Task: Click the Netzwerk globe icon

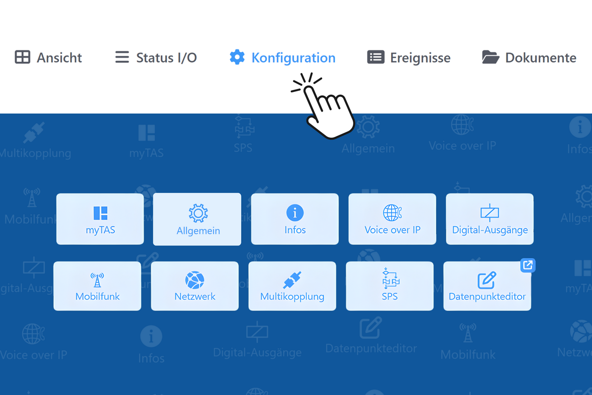Action: coord(195,280)
